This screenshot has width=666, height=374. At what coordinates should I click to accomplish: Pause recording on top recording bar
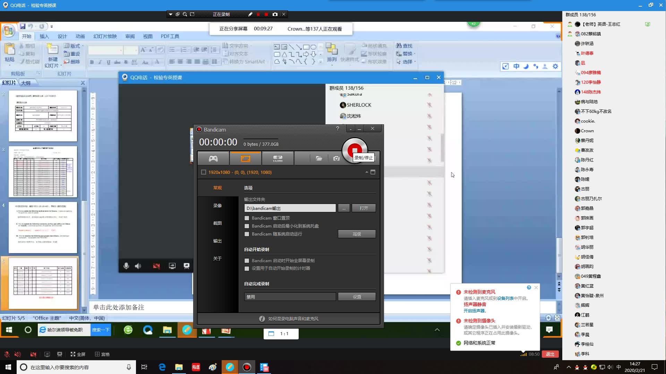pyautogui.click(x=258, y=14)
